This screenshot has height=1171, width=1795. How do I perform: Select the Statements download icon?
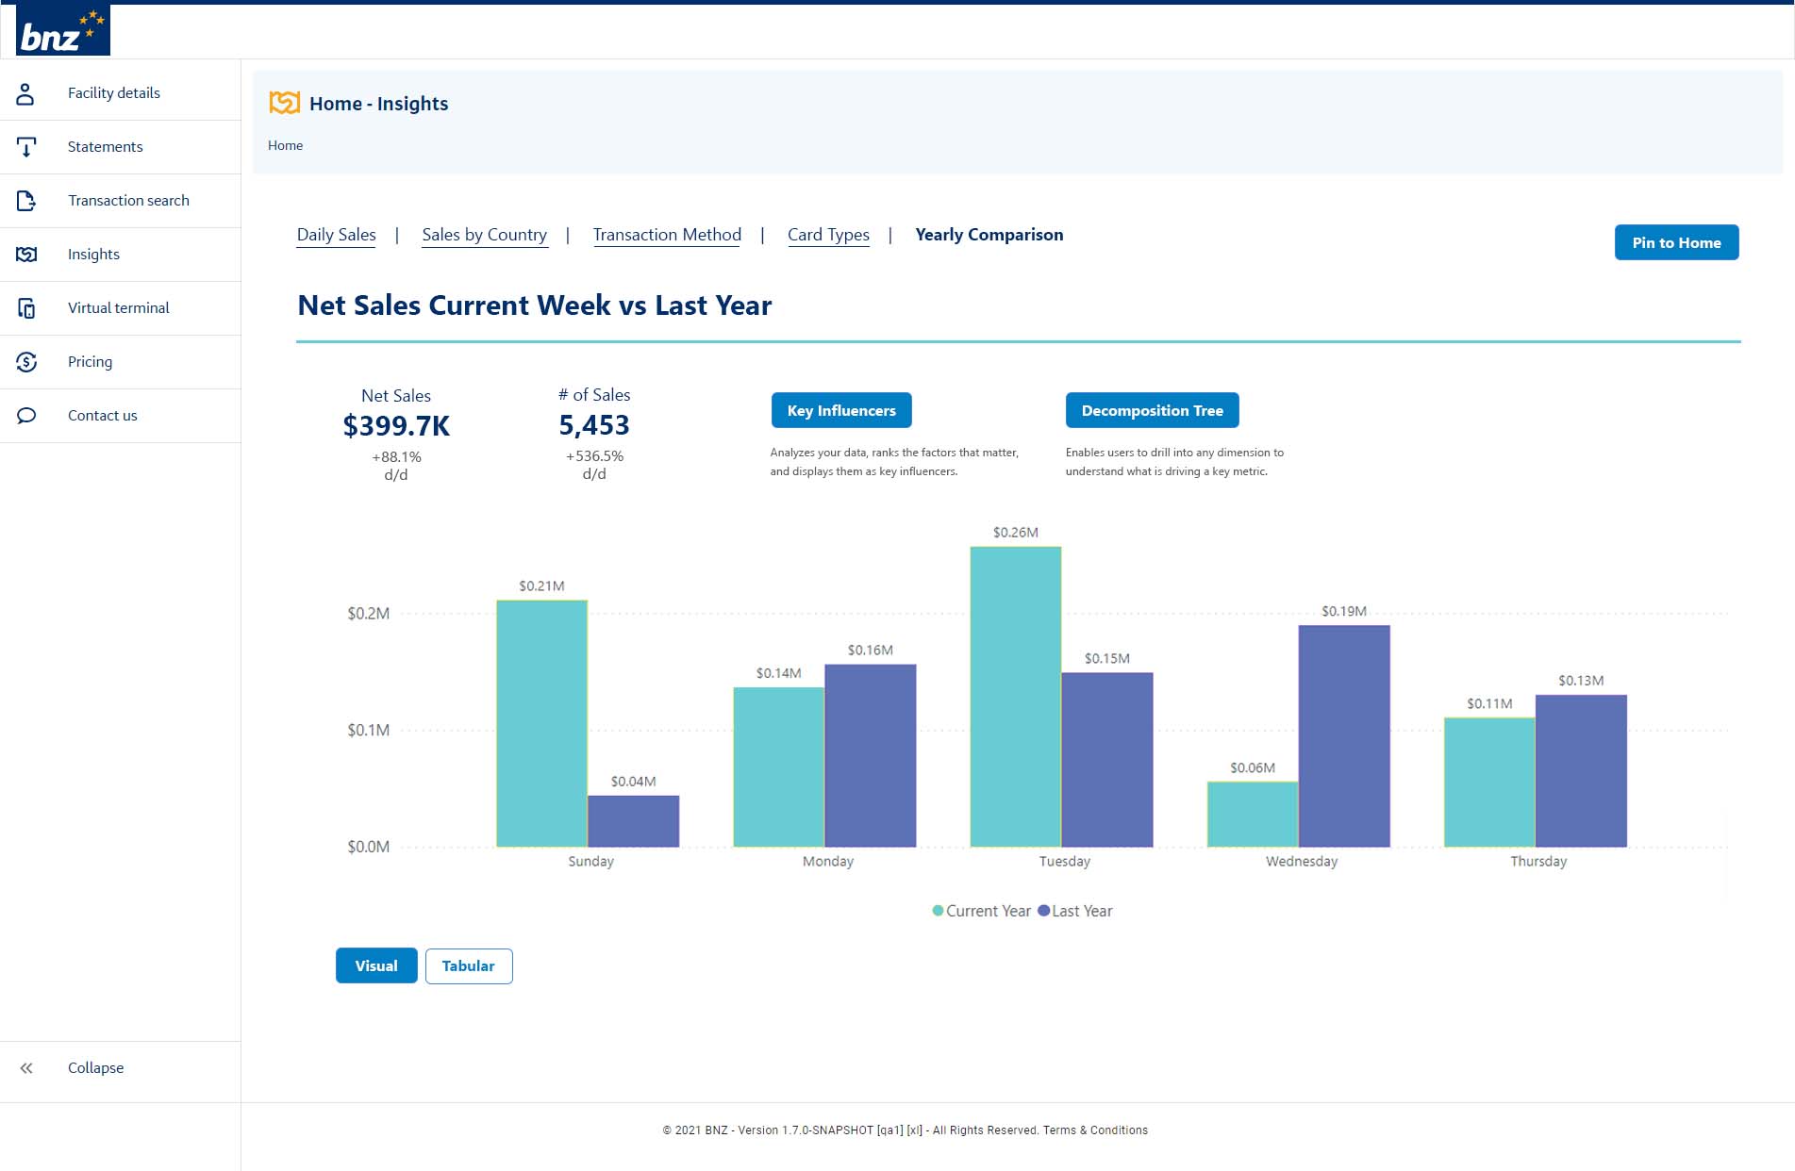[x=25, y=146]
